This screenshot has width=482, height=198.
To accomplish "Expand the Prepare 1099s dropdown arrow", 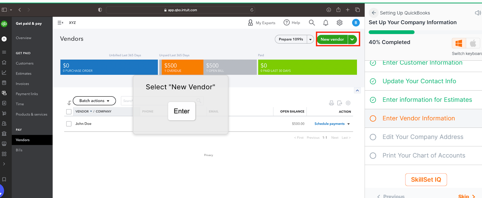I will 310,39.
